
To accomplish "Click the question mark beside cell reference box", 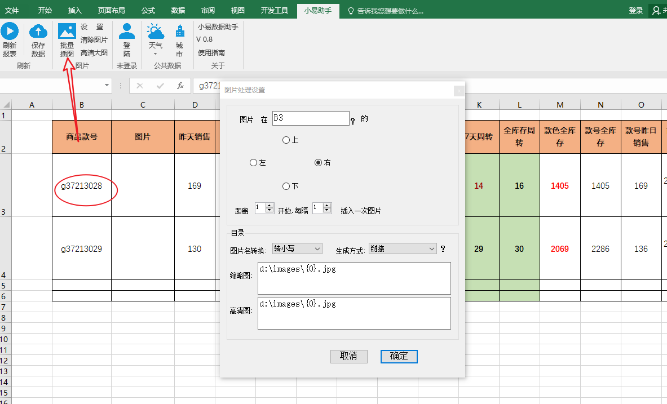I will point(353,121).
